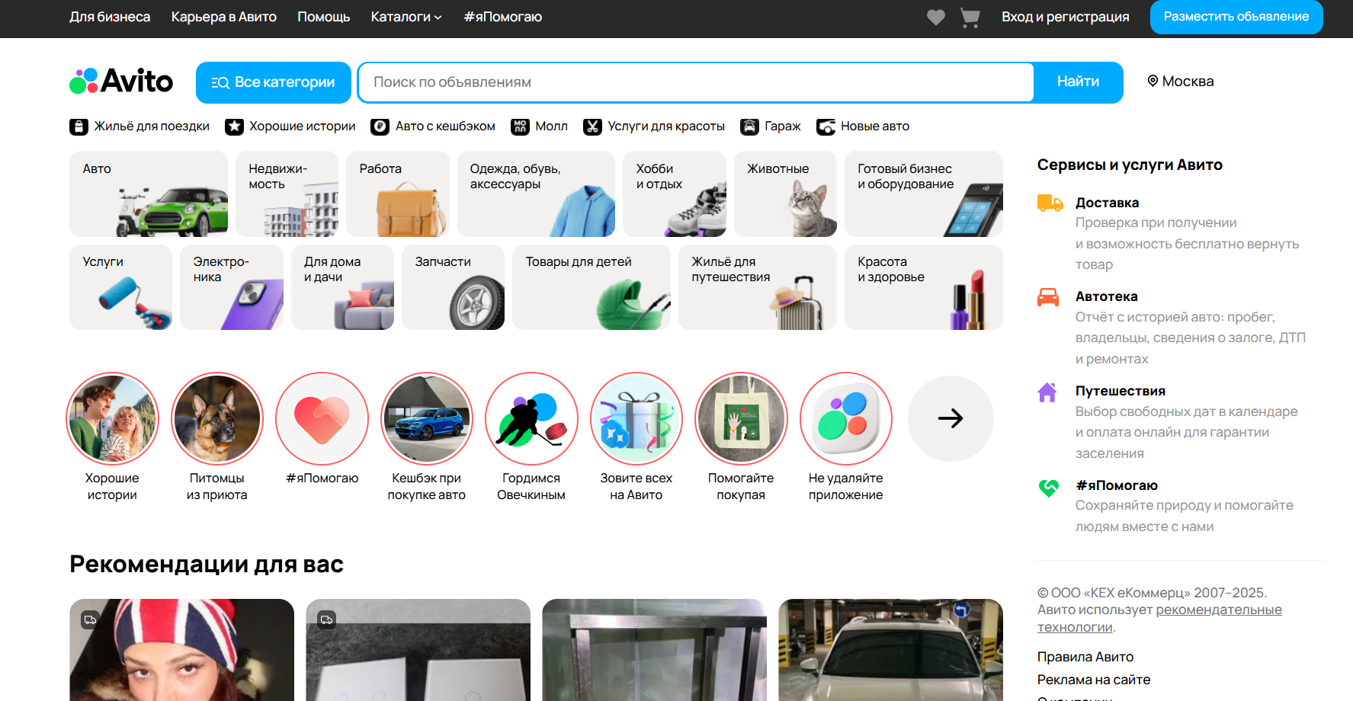Click the Доставка truck icon
This screenshot has width=1353, height=701.
click(1050, 203)
